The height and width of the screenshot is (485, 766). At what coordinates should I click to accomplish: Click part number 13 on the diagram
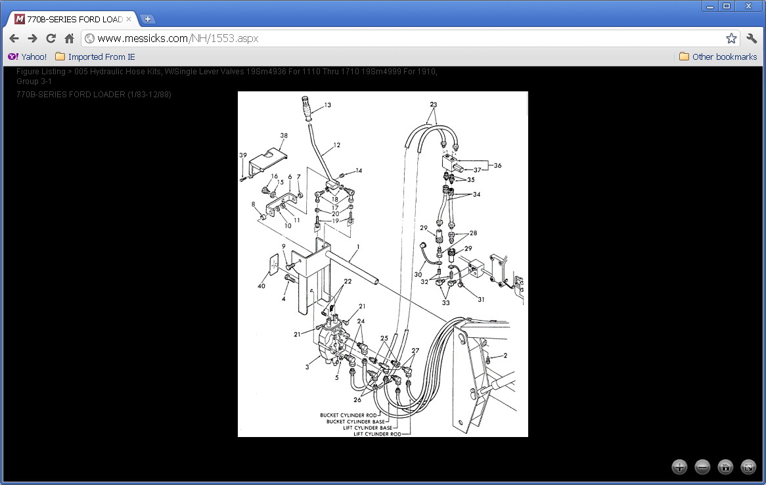click(x=327, y=104)
